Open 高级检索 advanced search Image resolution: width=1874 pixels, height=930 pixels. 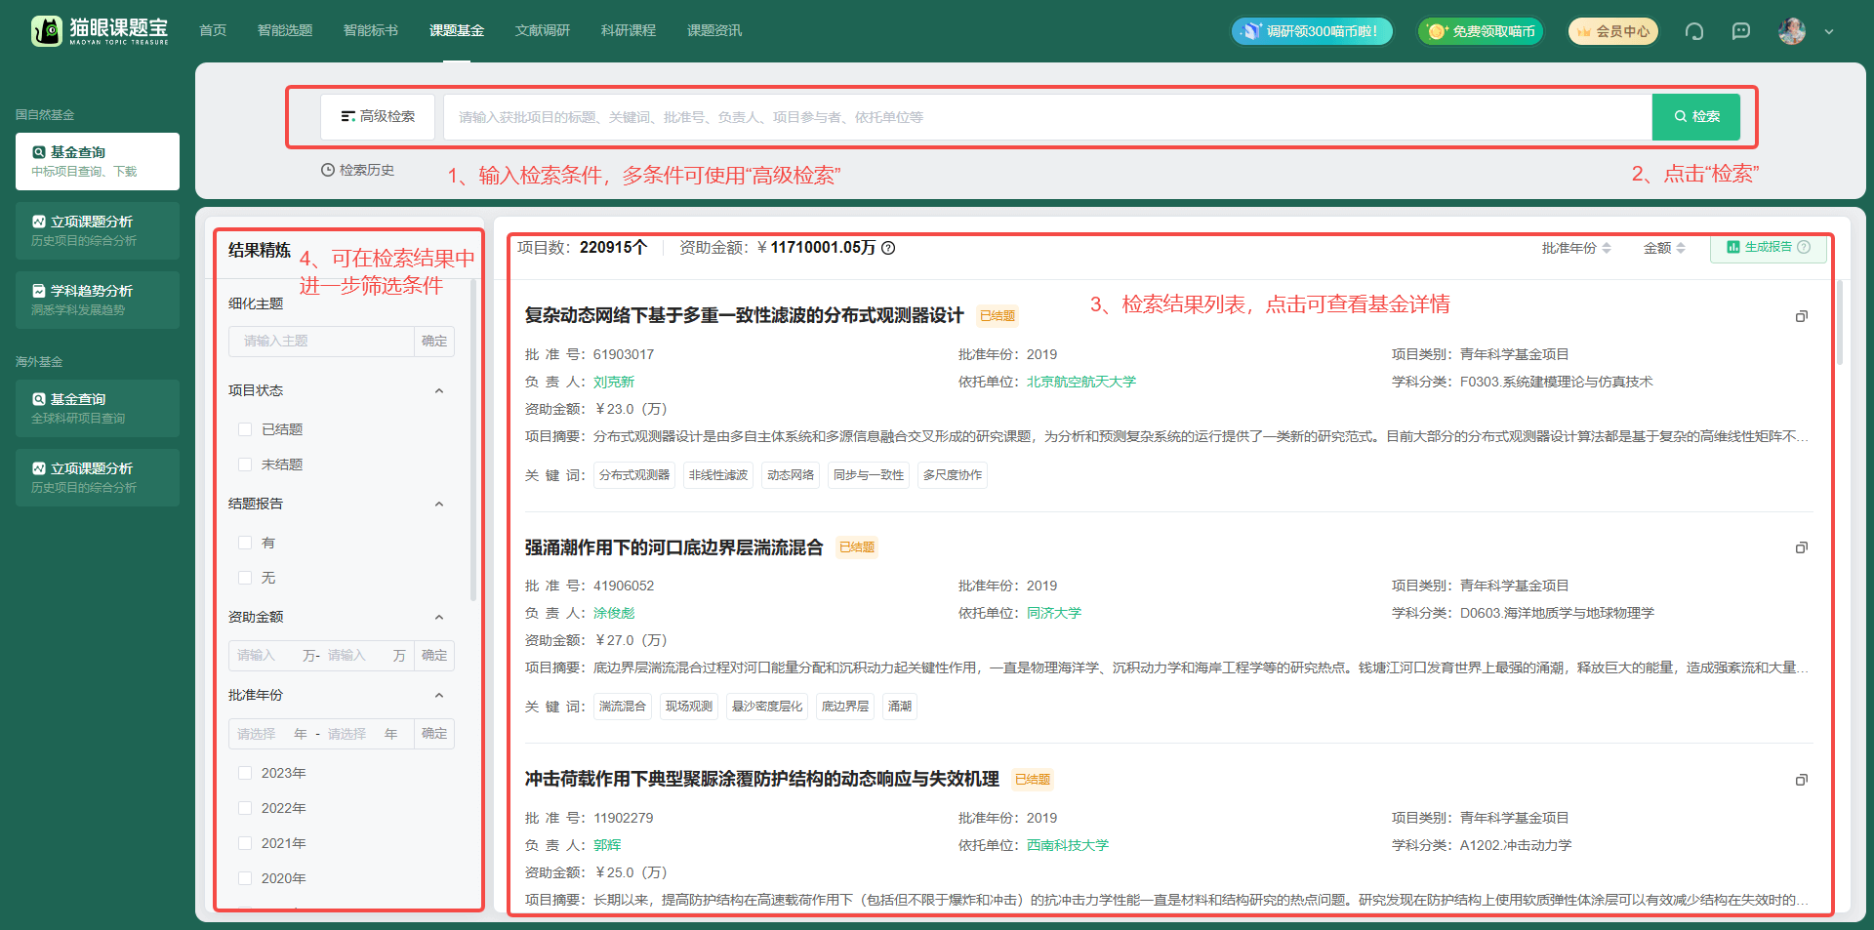[x=378, y=117]
